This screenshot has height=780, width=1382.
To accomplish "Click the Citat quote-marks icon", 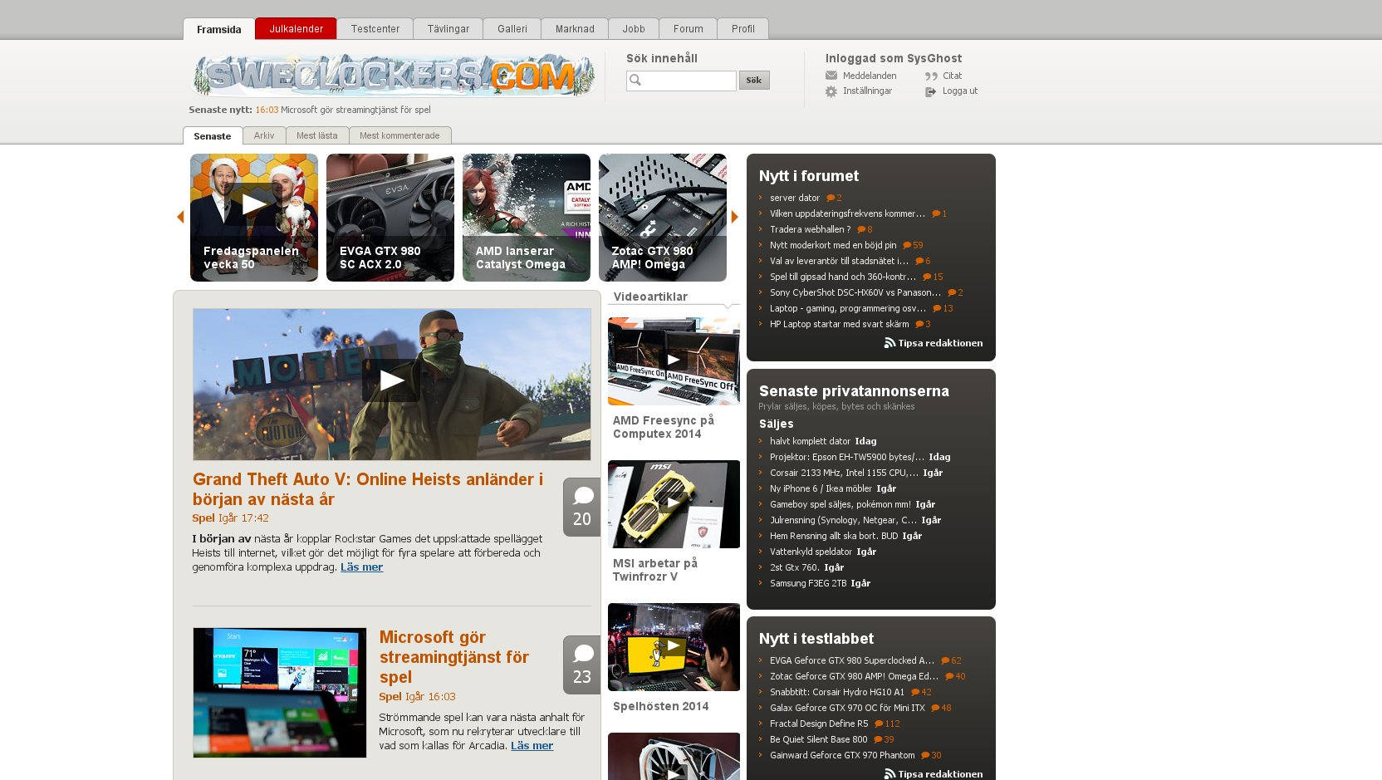I will click(931, 76).
